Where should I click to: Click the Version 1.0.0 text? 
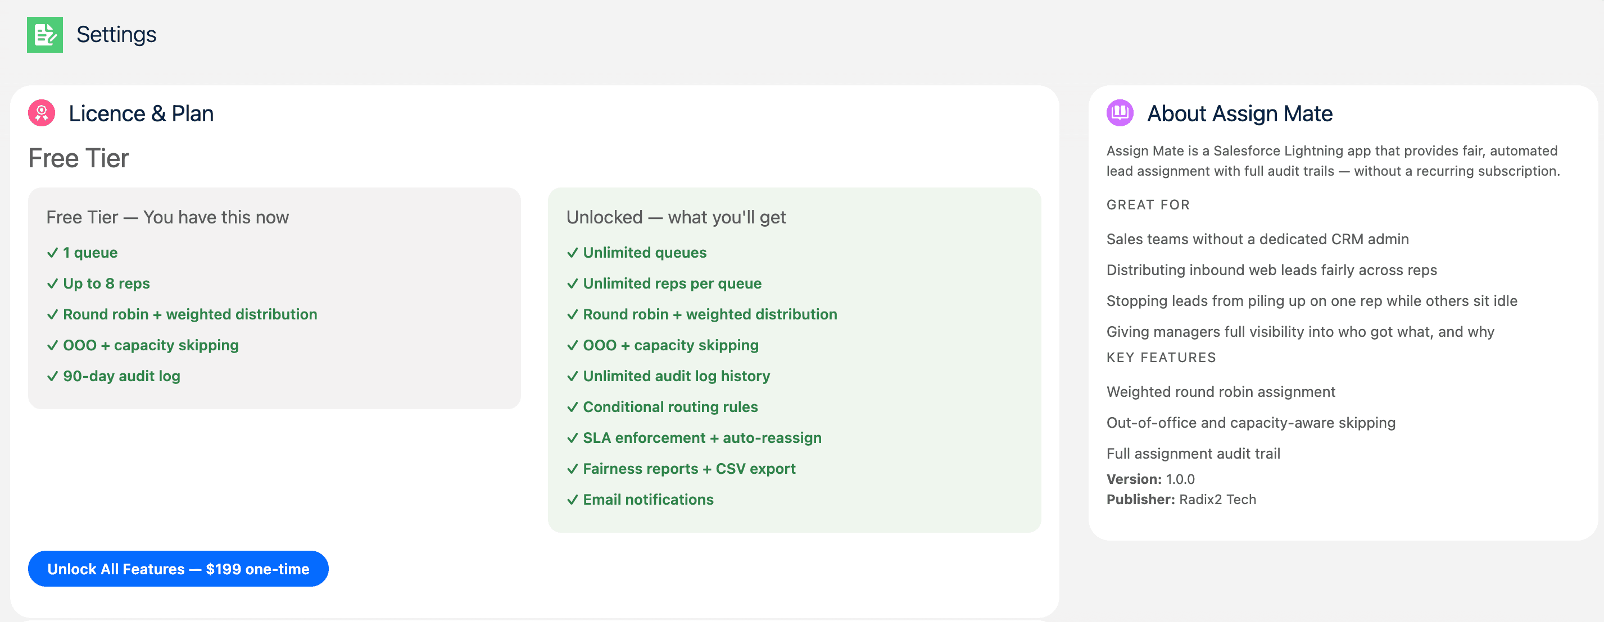pos(1150,479)
